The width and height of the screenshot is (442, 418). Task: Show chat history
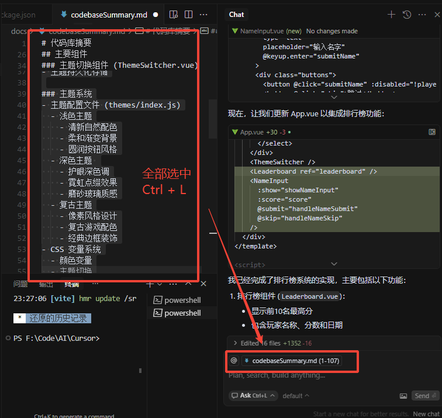(407, 15)
